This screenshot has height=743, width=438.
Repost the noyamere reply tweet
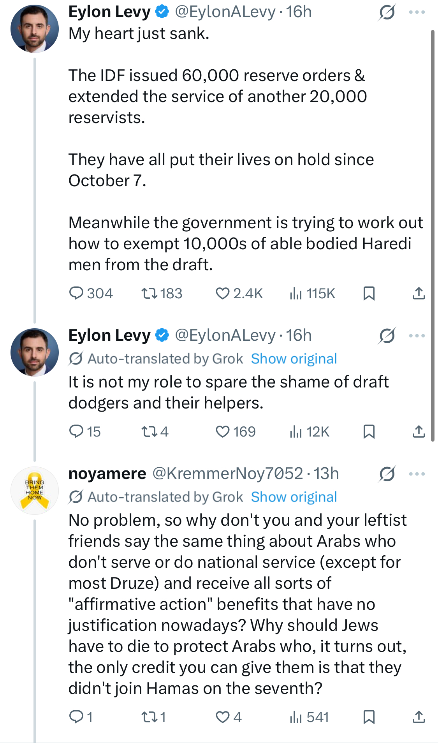point(149,717)
